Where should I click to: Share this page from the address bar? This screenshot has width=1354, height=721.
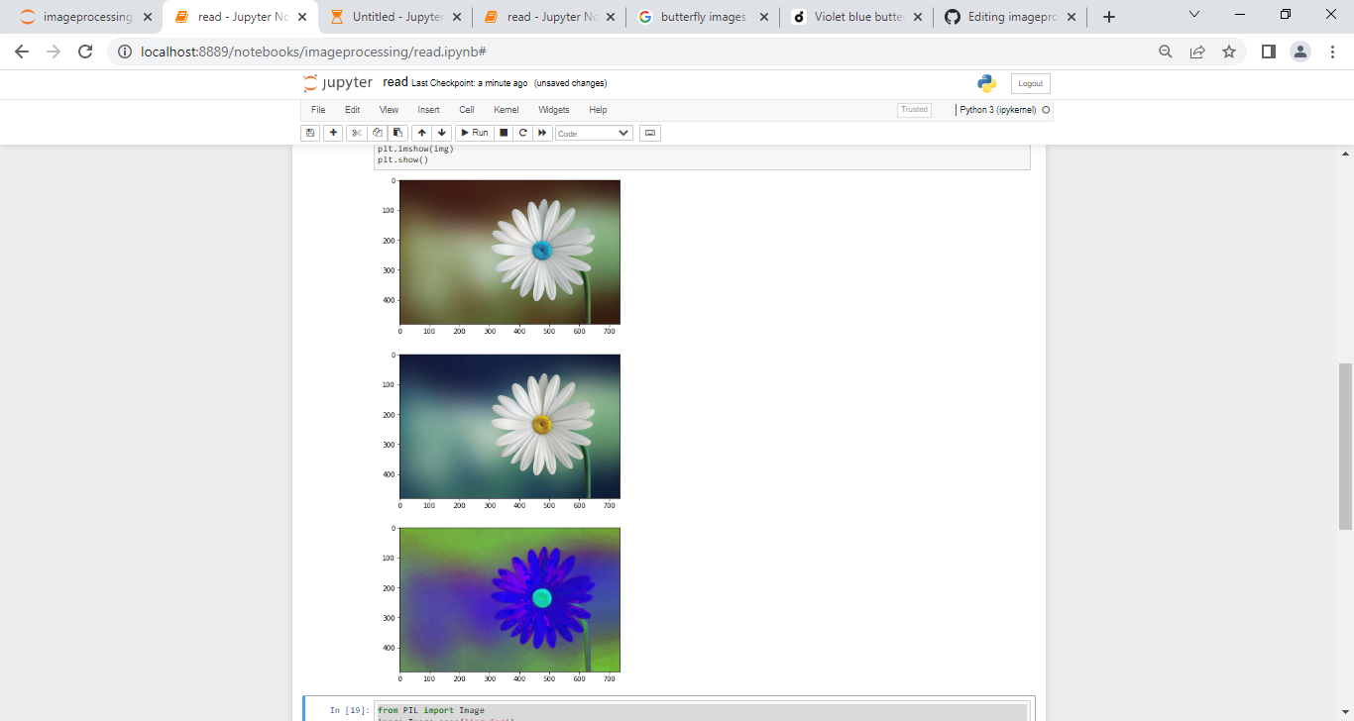coord(1197,51)
